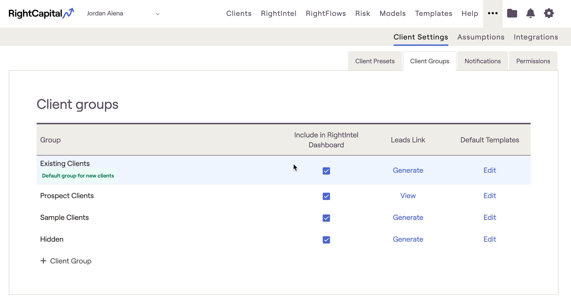Select the Client Settings tab

tap(421, 37)
